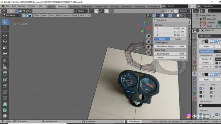This screenshot has width=221, height=124.
Task: Open viewport shading options dropdown arrow
Action: click(188, 15)
